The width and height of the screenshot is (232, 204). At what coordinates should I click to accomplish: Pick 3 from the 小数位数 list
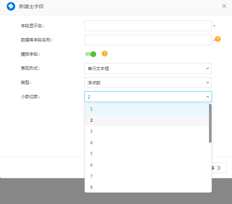147,131
